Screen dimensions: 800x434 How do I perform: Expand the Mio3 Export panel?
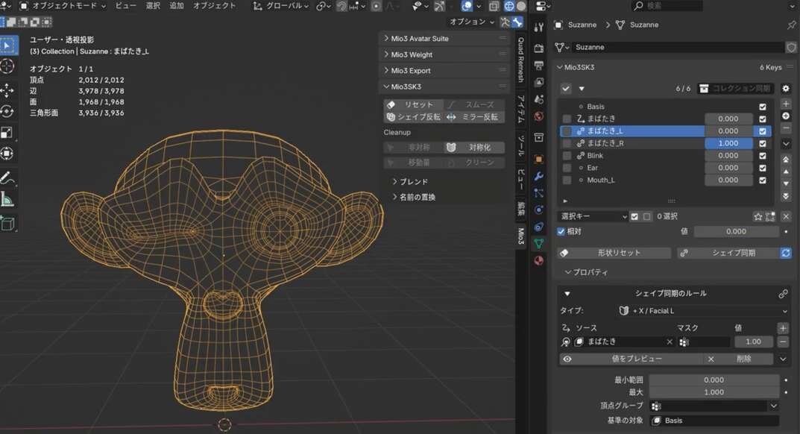coord(444,70)
